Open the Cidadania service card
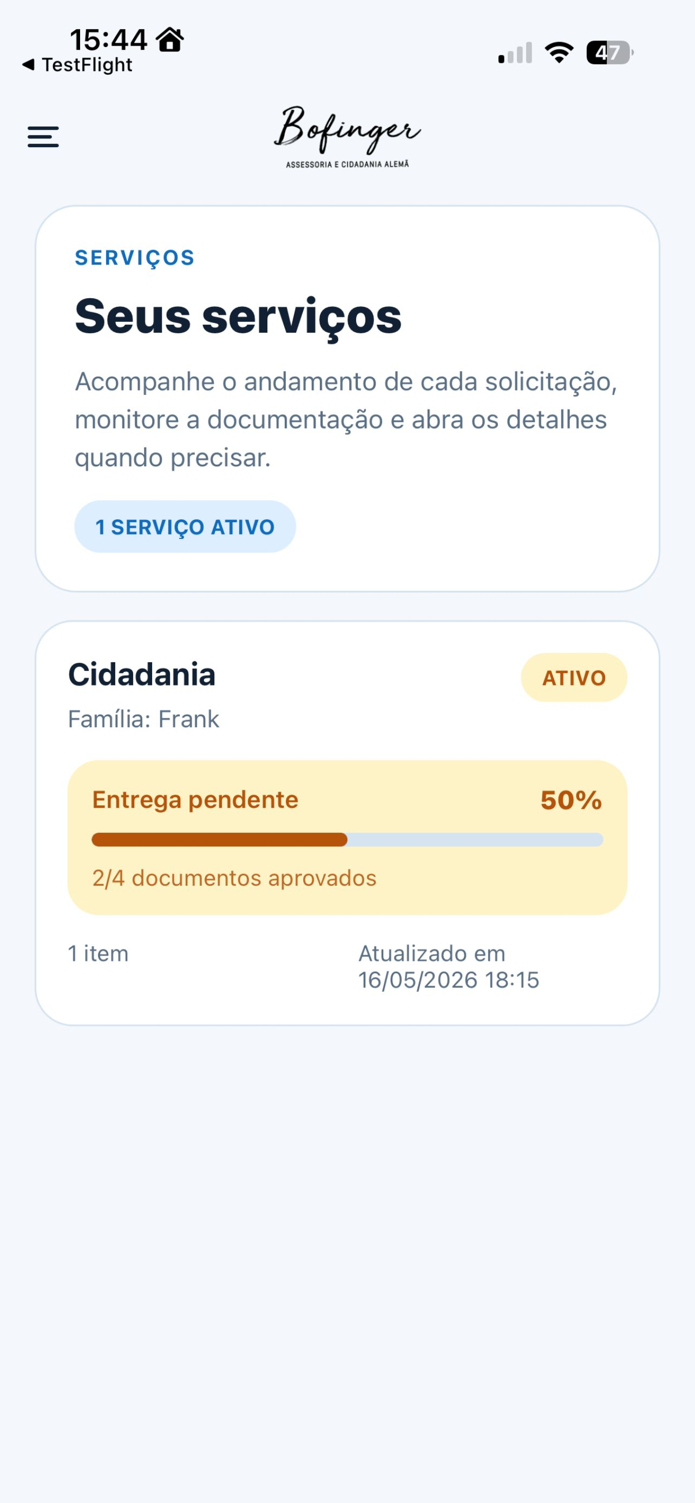695x1503 pixels. 347,823
